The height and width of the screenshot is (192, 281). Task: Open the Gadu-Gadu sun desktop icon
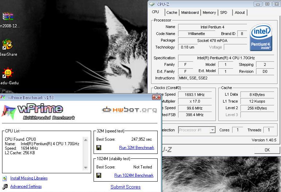[8, 73]
